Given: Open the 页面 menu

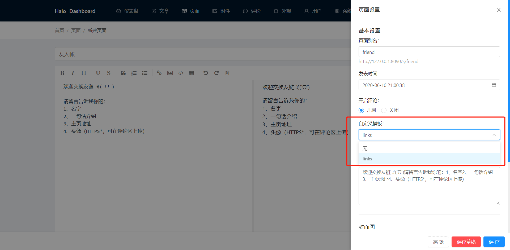Looking at the screenshot, I should [191, 11].
